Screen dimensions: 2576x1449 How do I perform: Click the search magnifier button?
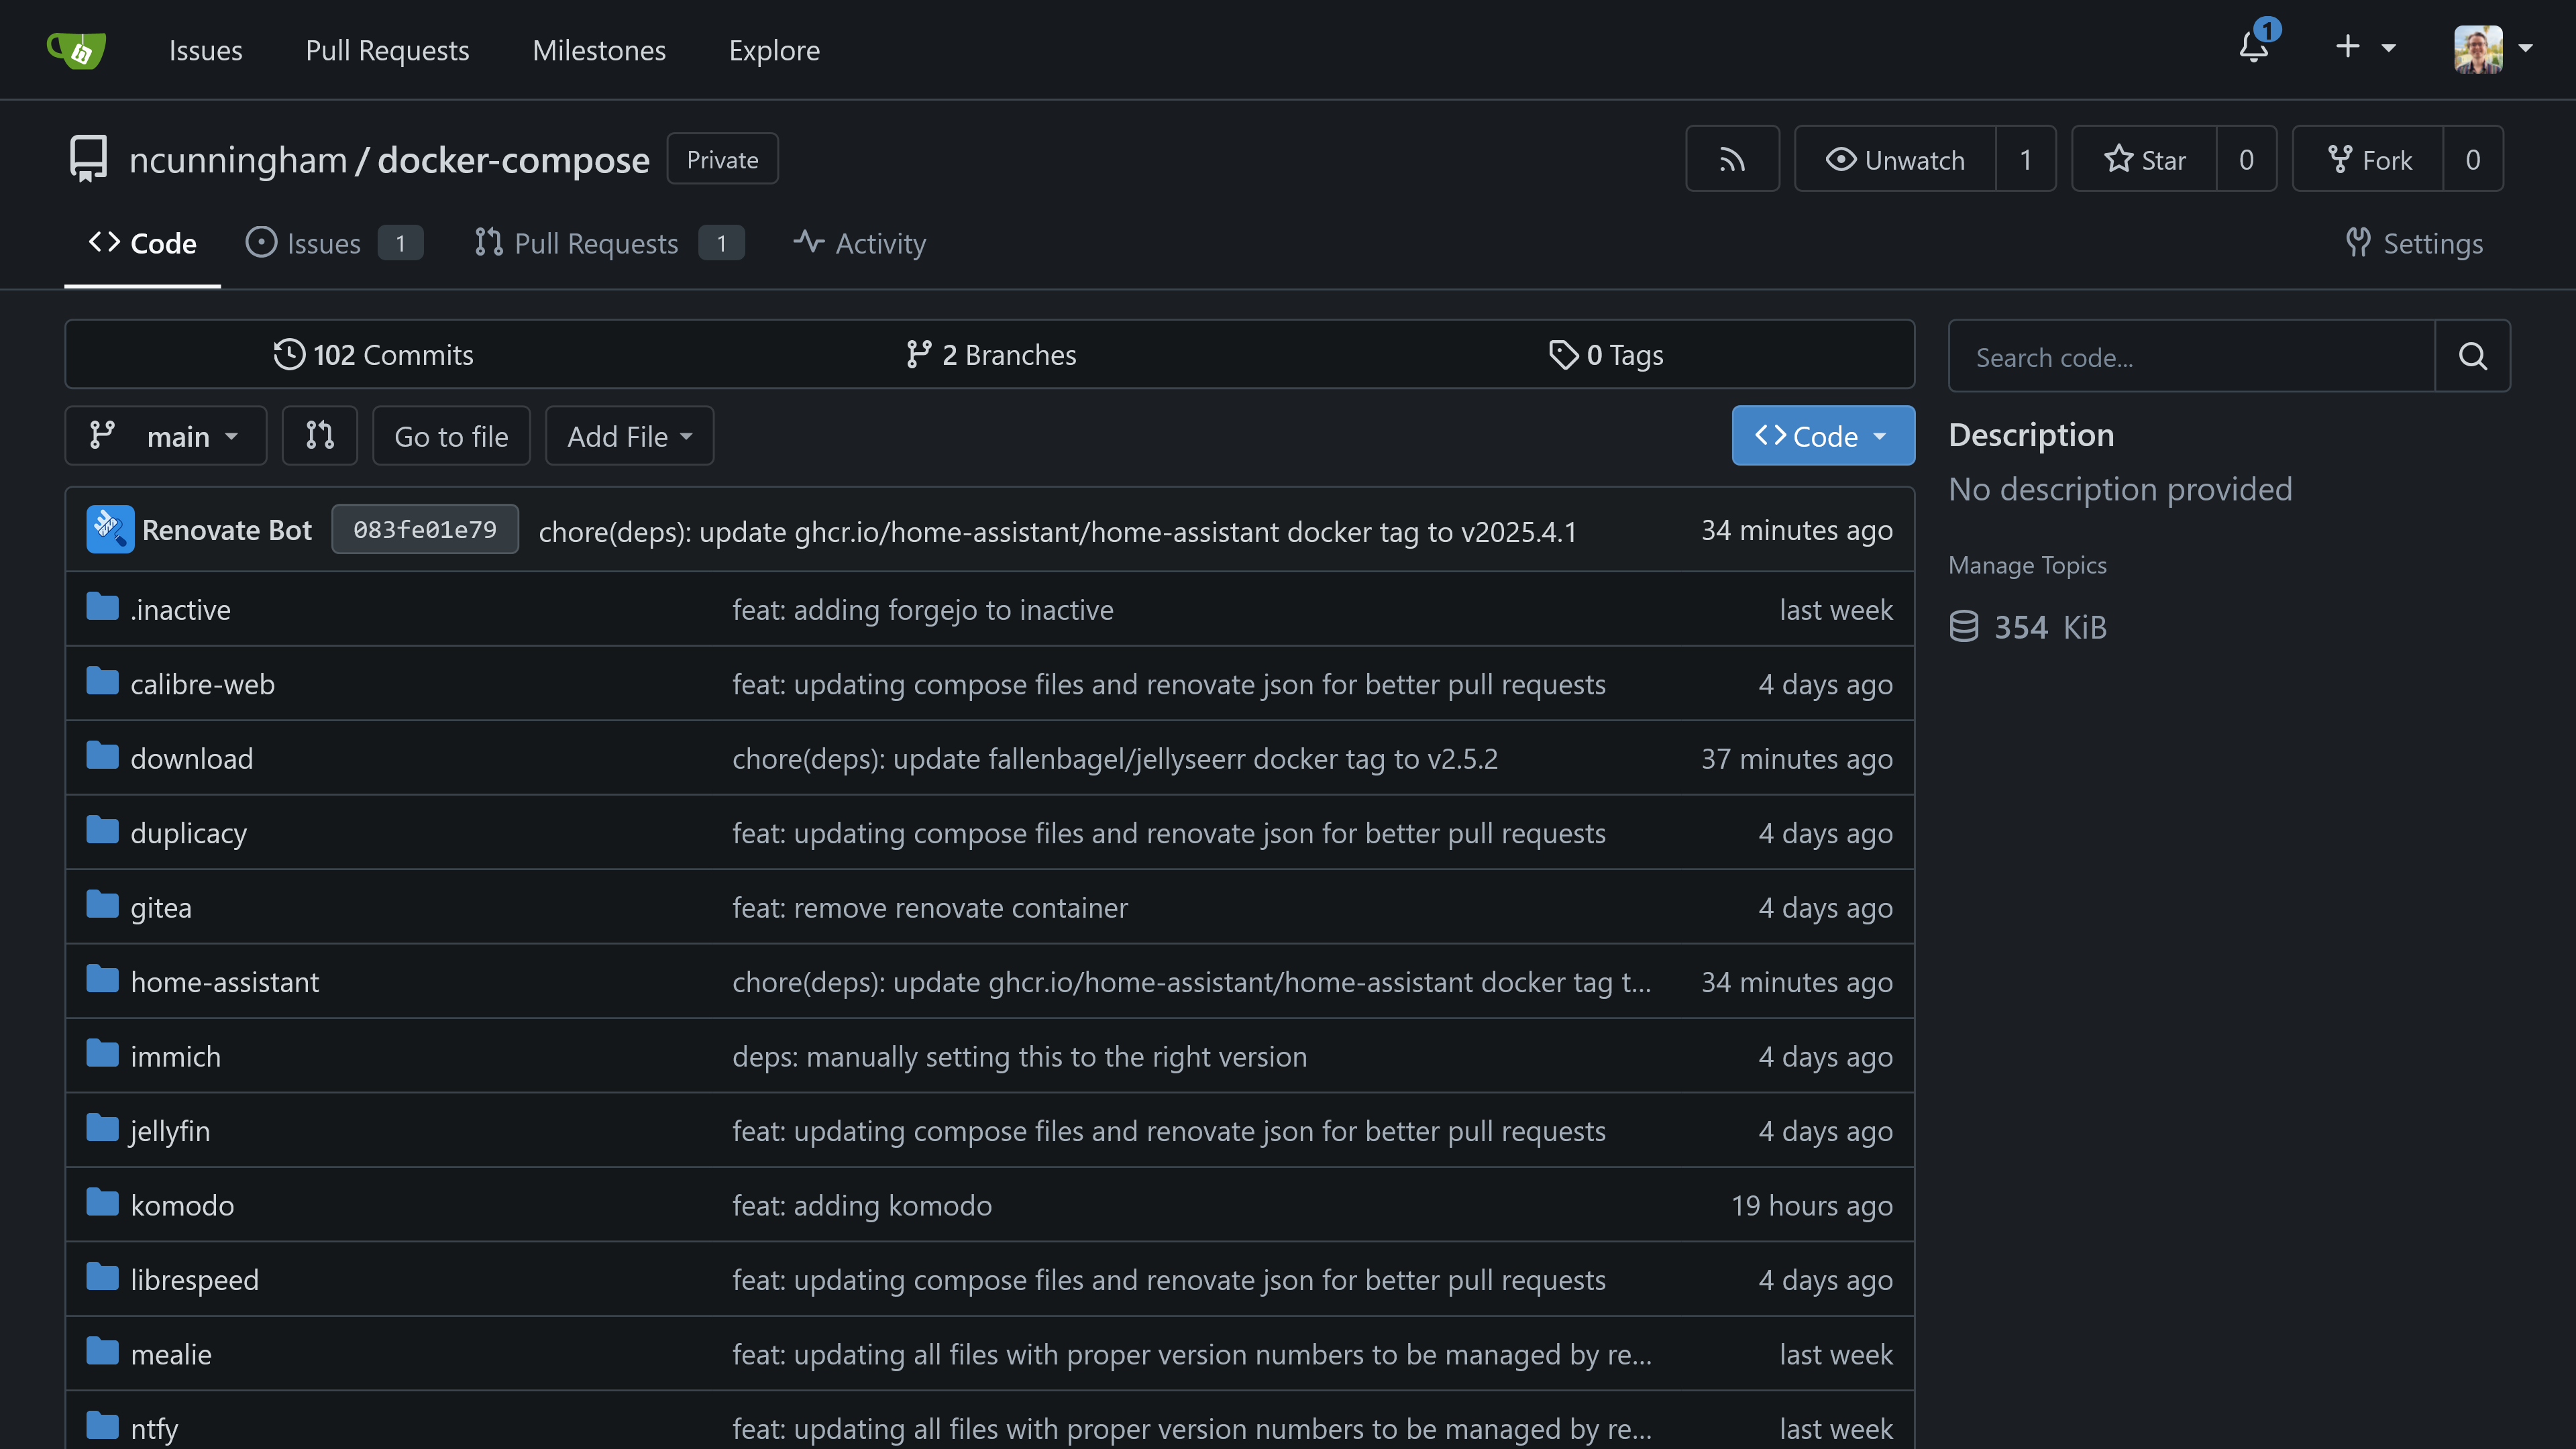pos(2472,357)
